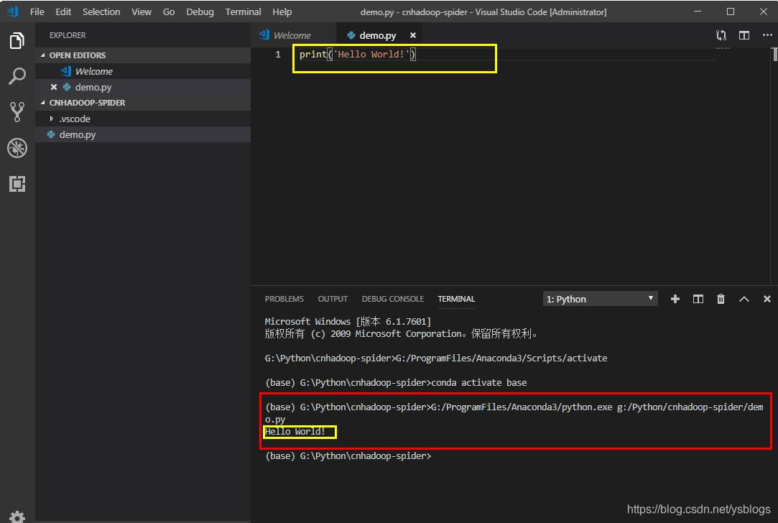Select the TERMINAL panel tab
Viewport: 778px width, 523px height.
[456, 299]
